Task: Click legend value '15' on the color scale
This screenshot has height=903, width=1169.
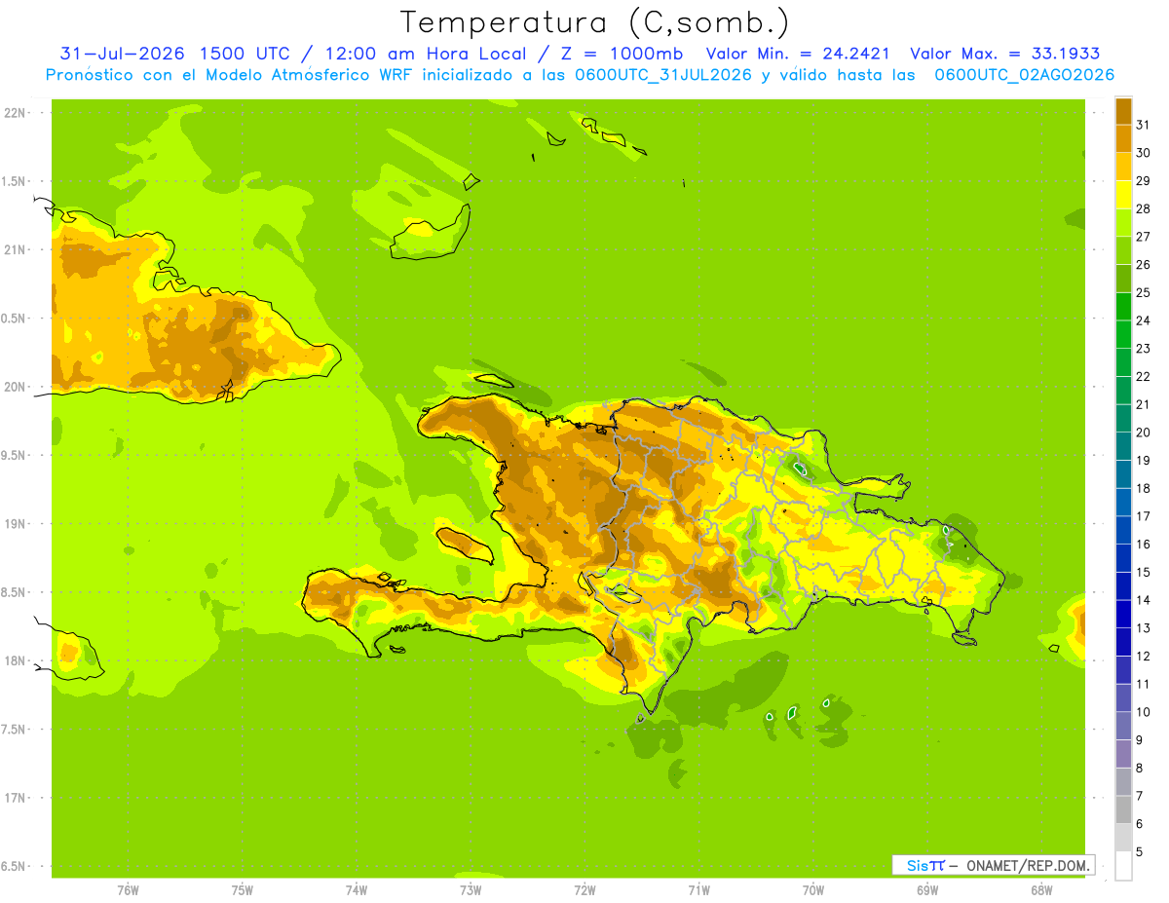Action: click(x=1143, y=572)
